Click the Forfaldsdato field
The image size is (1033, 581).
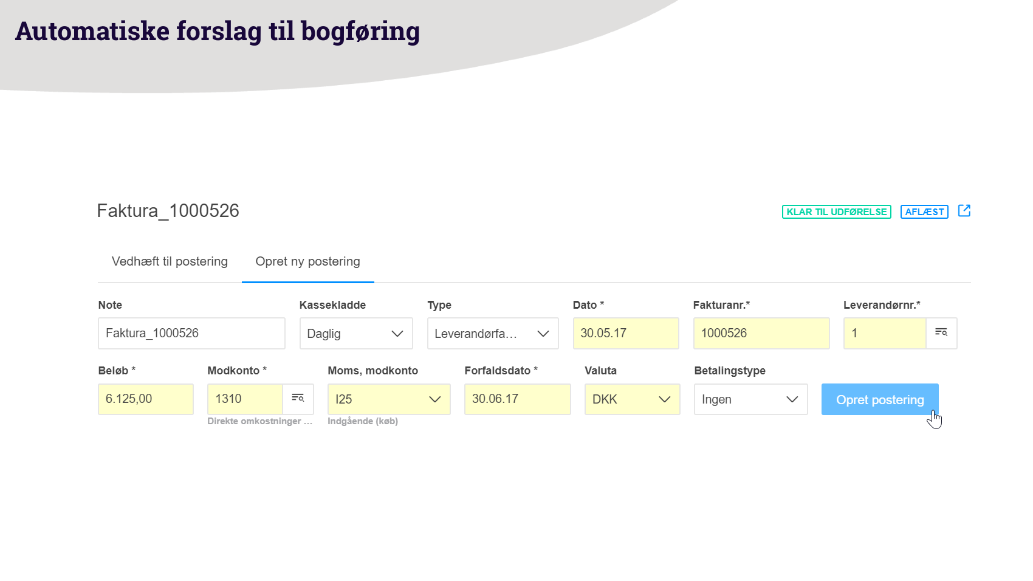(517, 399)
